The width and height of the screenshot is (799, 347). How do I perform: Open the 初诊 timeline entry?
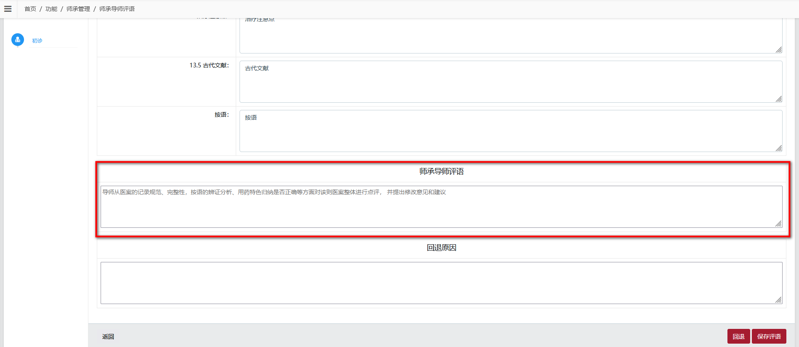[37, 40]
